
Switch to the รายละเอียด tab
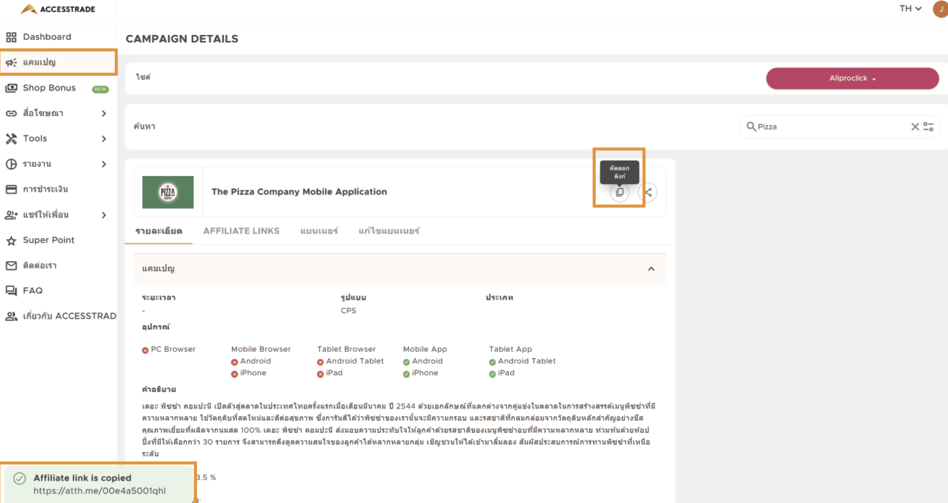tap(158, 231)
